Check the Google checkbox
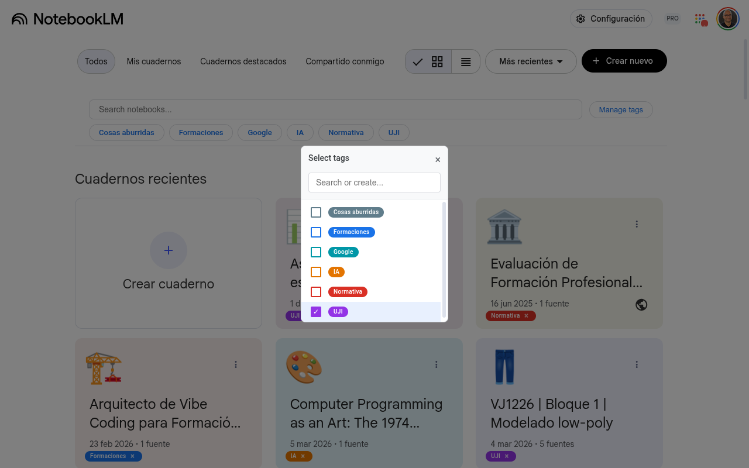Viewport: 749px width, 468px height. coord(316,252)
